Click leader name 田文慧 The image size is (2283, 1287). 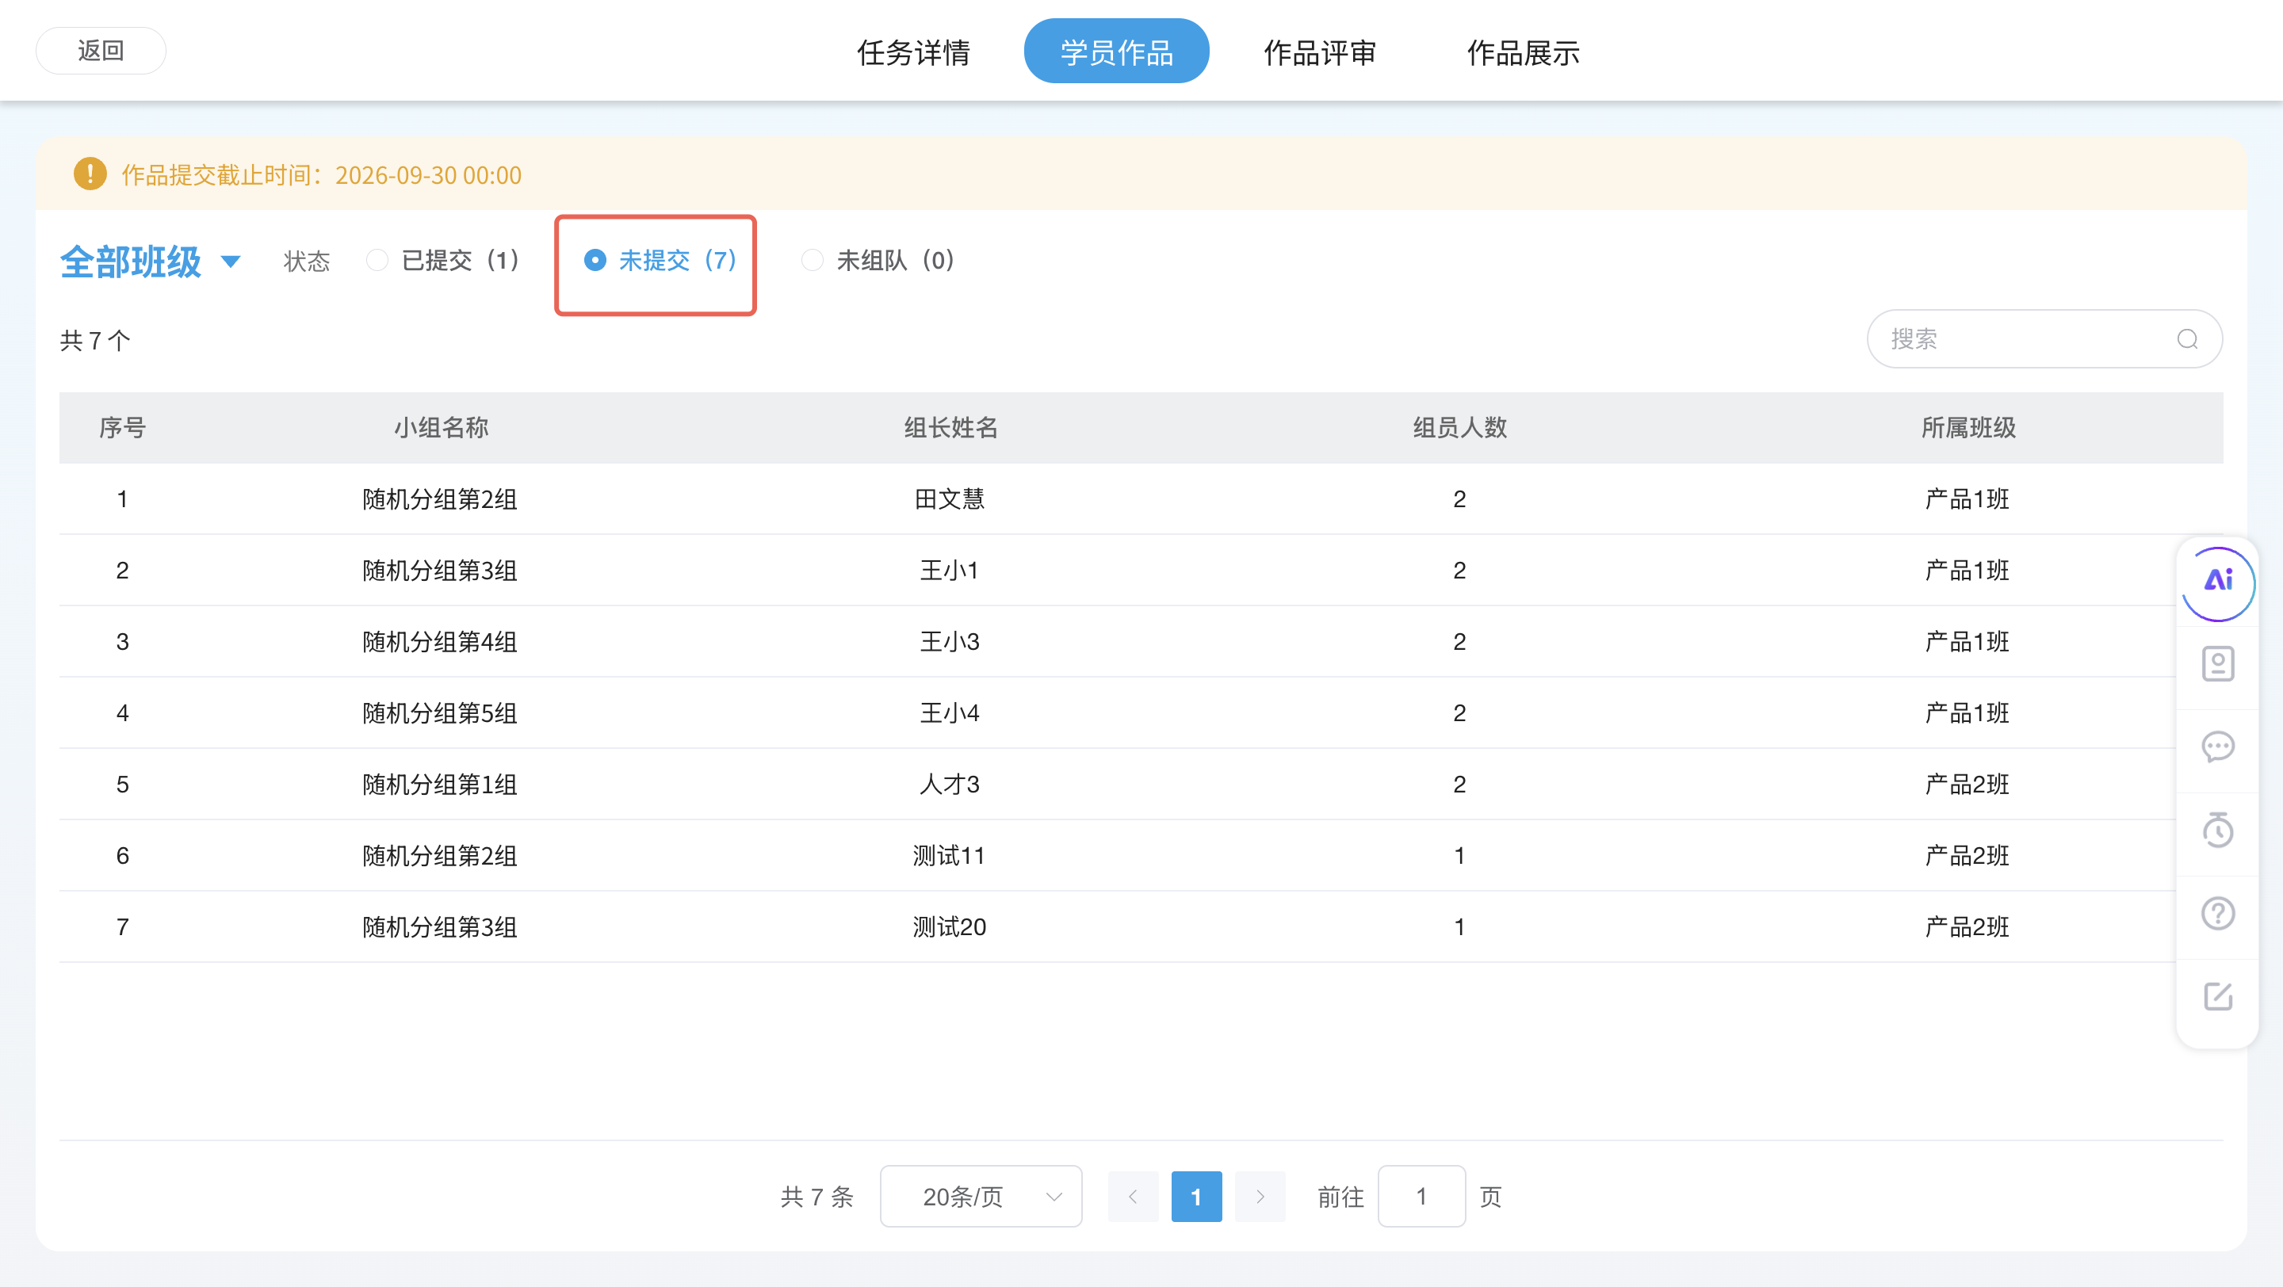(949, 499)
